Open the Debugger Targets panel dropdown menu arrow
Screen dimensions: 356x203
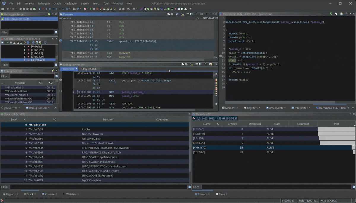53,14
